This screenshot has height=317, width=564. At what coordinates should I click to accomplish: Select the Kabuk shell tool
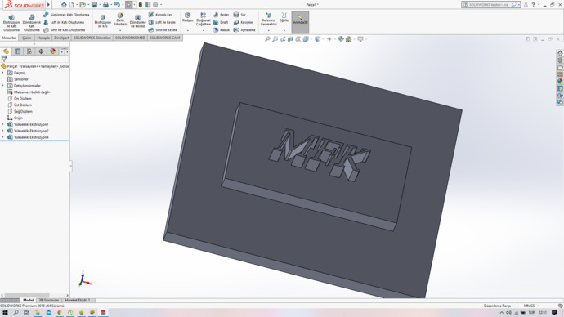pyautogui.click(x=222, y=30)
